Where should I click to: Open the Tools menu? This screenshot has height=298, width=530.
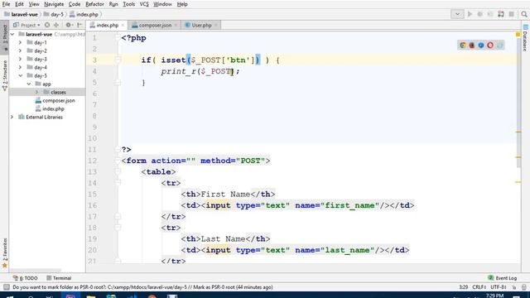[128, 4]
